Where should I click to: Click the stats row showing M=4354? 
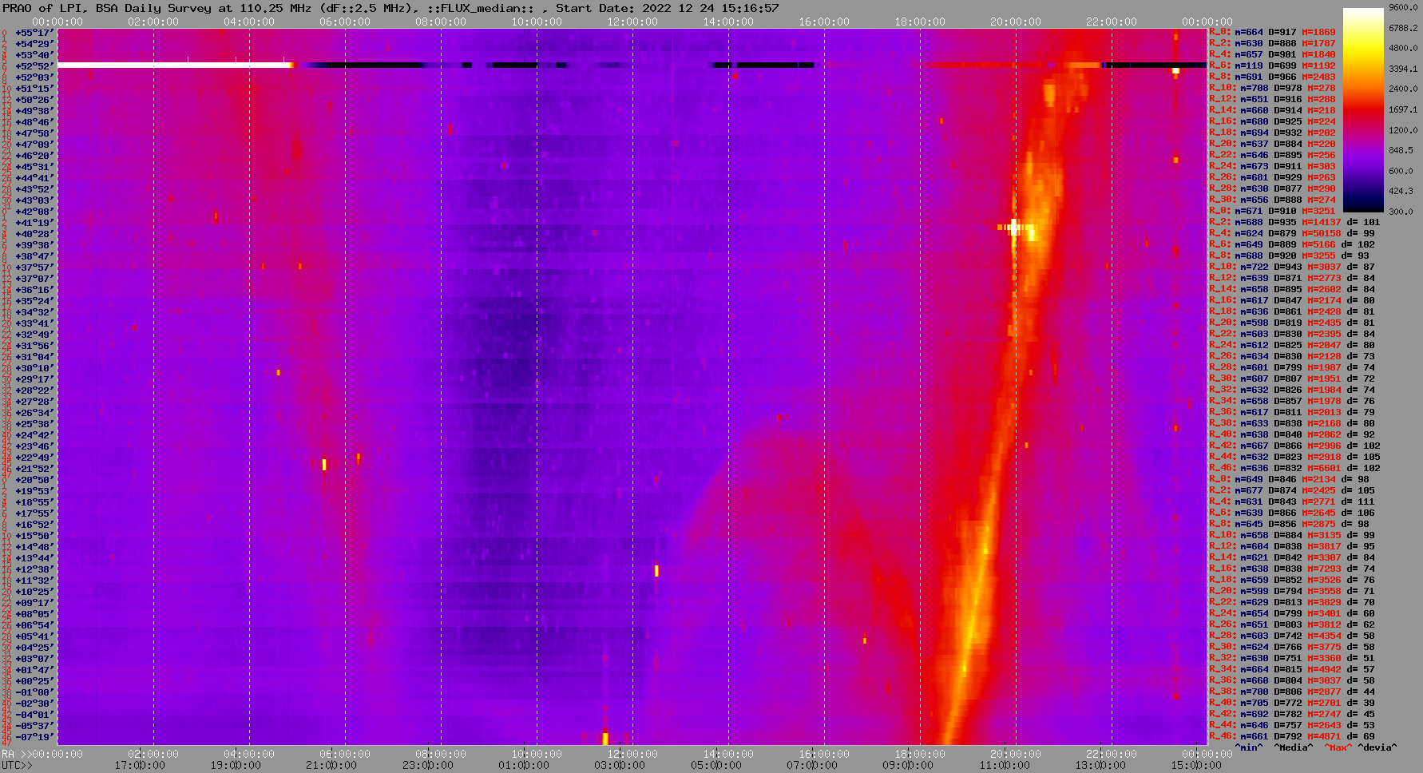point(1292,636)
